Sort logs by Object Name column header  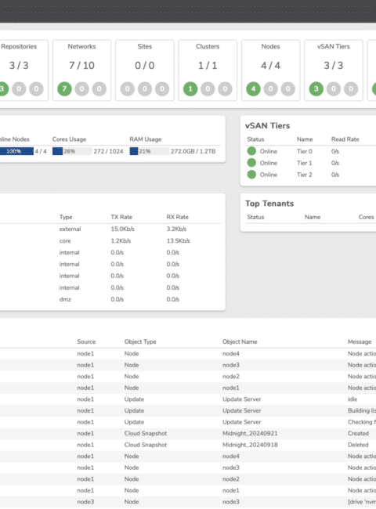pyautogui.click(x=240, y=342)
